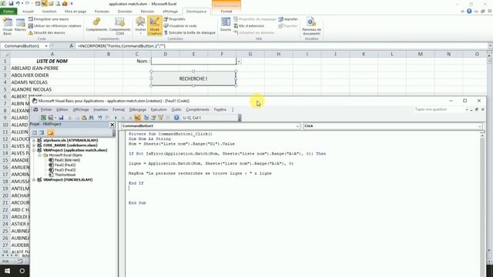Image resolution: width=493 pixels, height=277 pixels.
Task: Expand atpvbaen.xls project node
Action: [34, 140]
